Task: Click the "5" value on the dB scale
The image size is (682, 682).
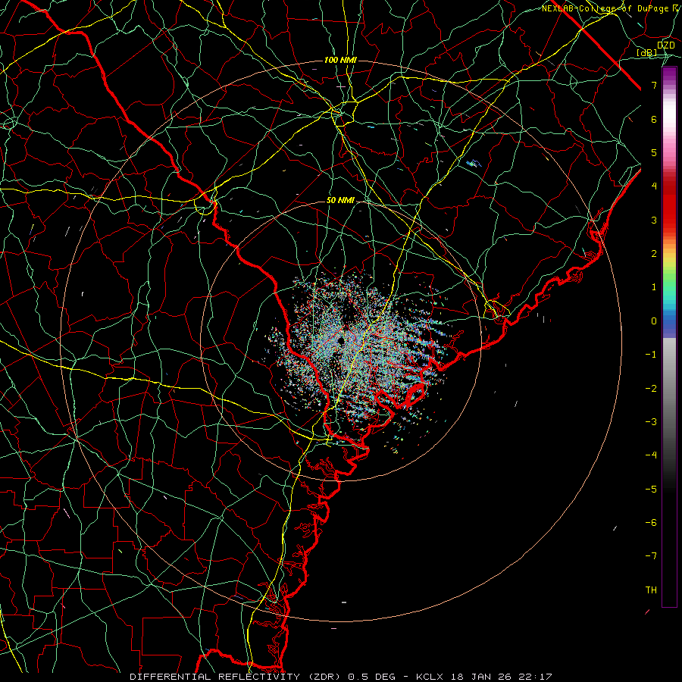Action: [654, 152]
